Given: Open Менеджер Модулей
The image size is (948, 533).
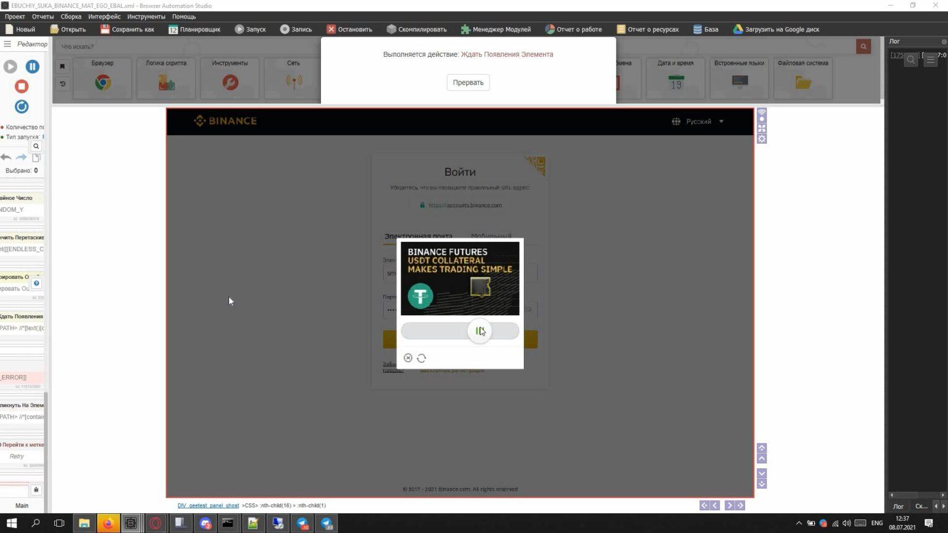Looking at the screenshot, I should pyautogui.click(x=496, y=29).
